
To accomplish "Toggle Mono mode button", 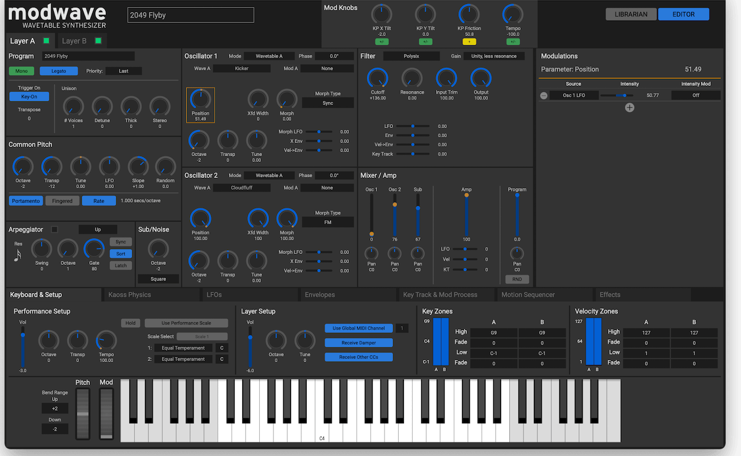I will click(x=21, y=71).
